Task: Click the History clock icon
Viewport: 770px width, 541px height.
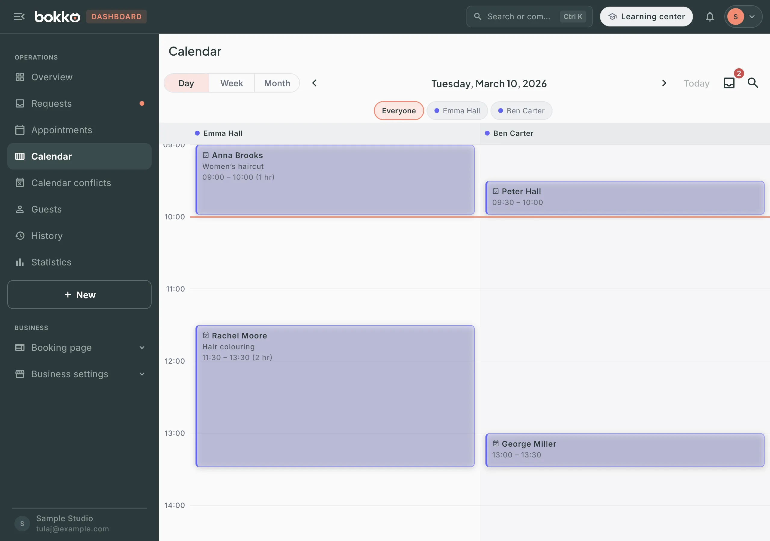Action: pyautogui.click(x=20, y=236)
